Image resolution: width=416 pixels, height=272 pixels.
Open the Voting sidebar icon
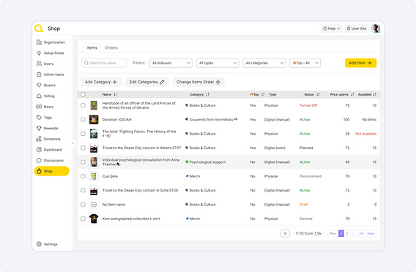(x=39, y=96)
